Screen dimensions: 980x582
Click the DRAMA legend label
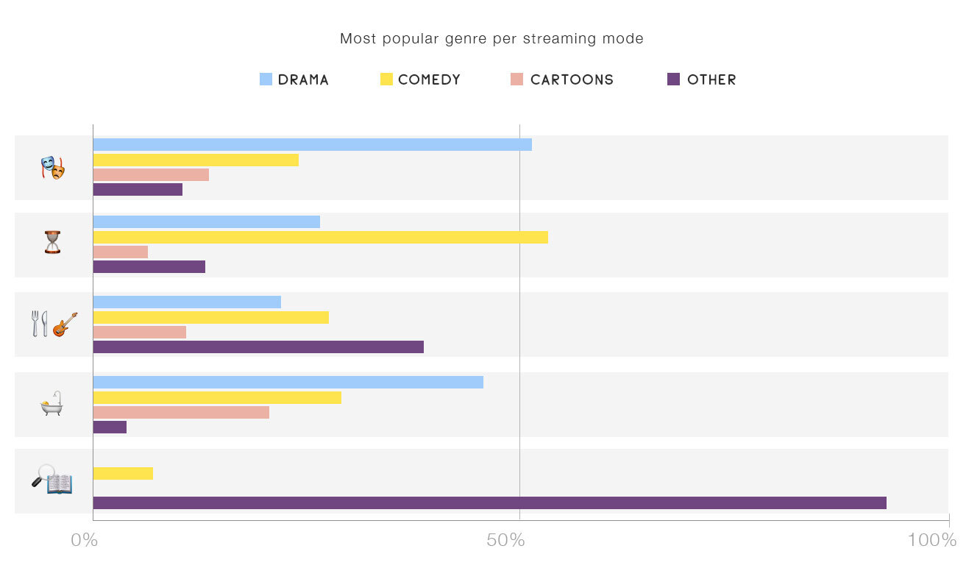click(x=303, y=80)
